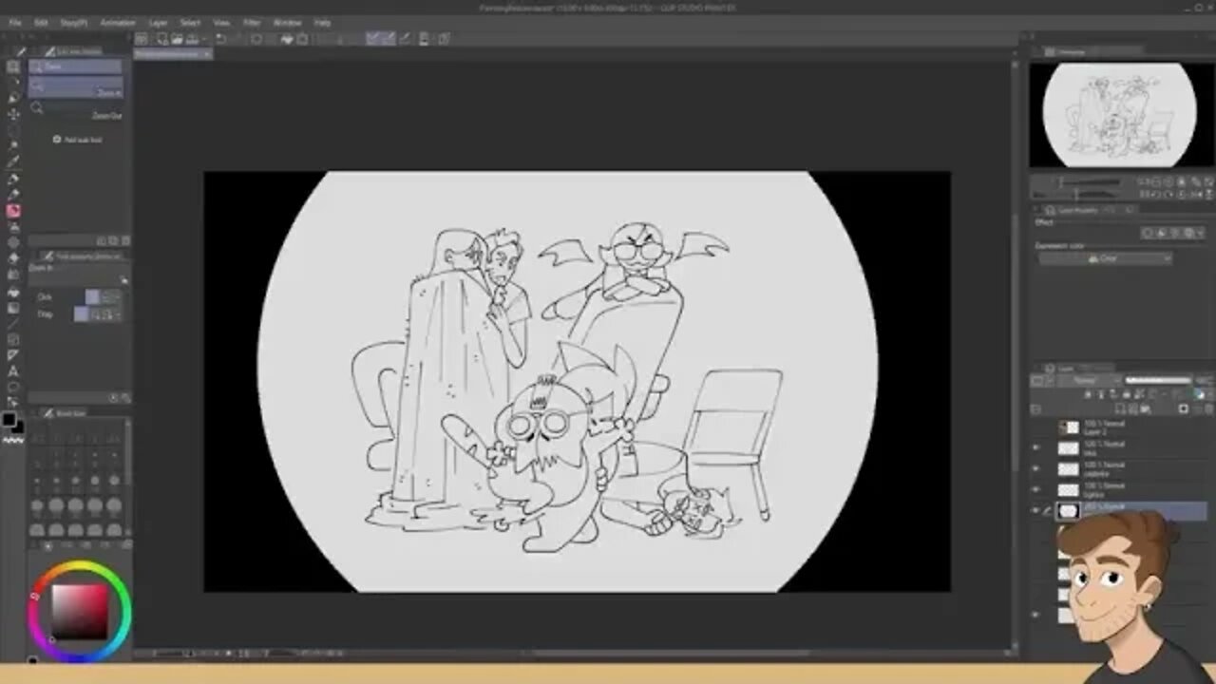Hide the third layer using its eye icon
Image resolution: width=1216 pixels, height=684 pixels.
tap(1035, 469)
